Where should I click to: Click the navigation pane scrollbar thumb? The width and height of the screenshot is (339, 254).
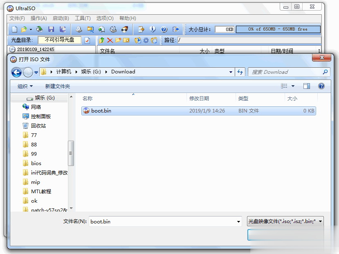(x=71, y=153)
